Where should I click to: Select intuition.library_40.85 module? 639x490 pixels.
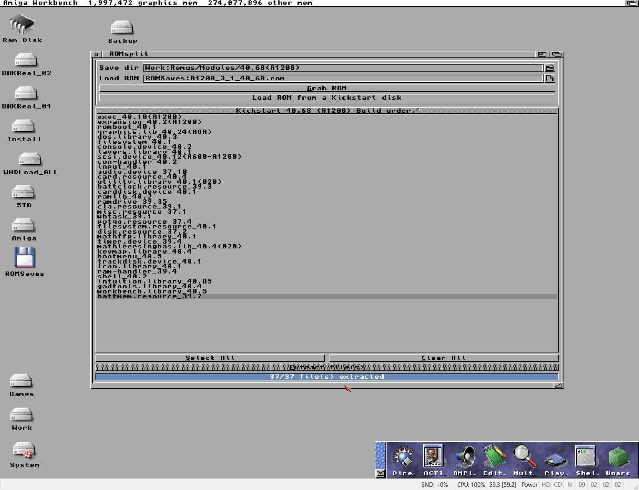tap(327, 281)
